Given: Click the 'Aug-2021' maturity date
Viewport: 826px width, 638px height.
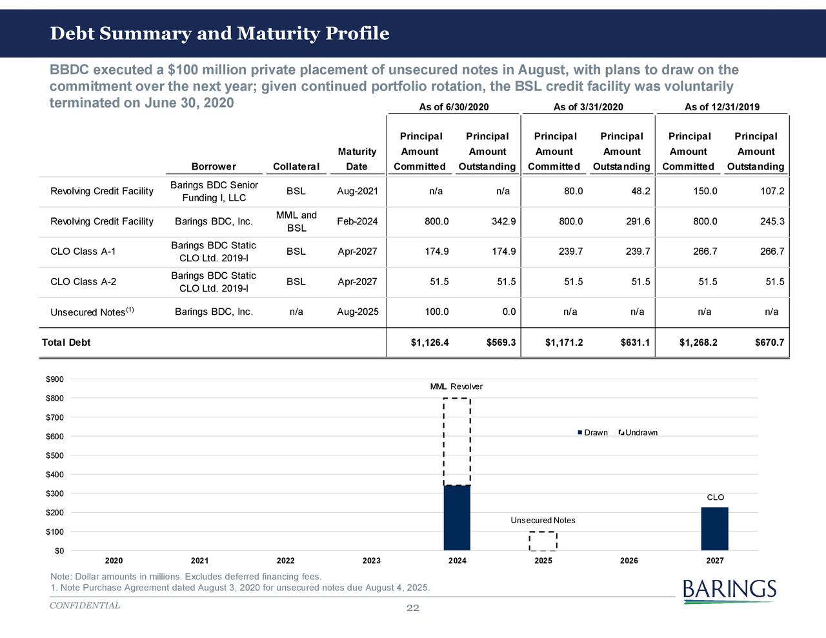Looking at the screenshot, I should tap(358, 191).
